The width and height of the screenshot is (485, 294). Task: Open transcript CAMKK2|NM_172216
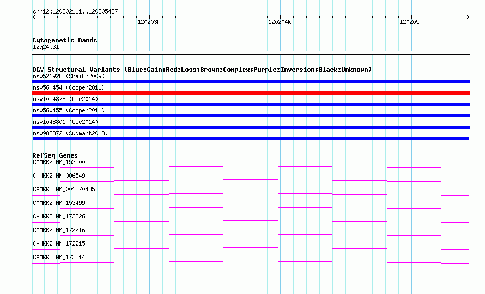click(59, 230)
